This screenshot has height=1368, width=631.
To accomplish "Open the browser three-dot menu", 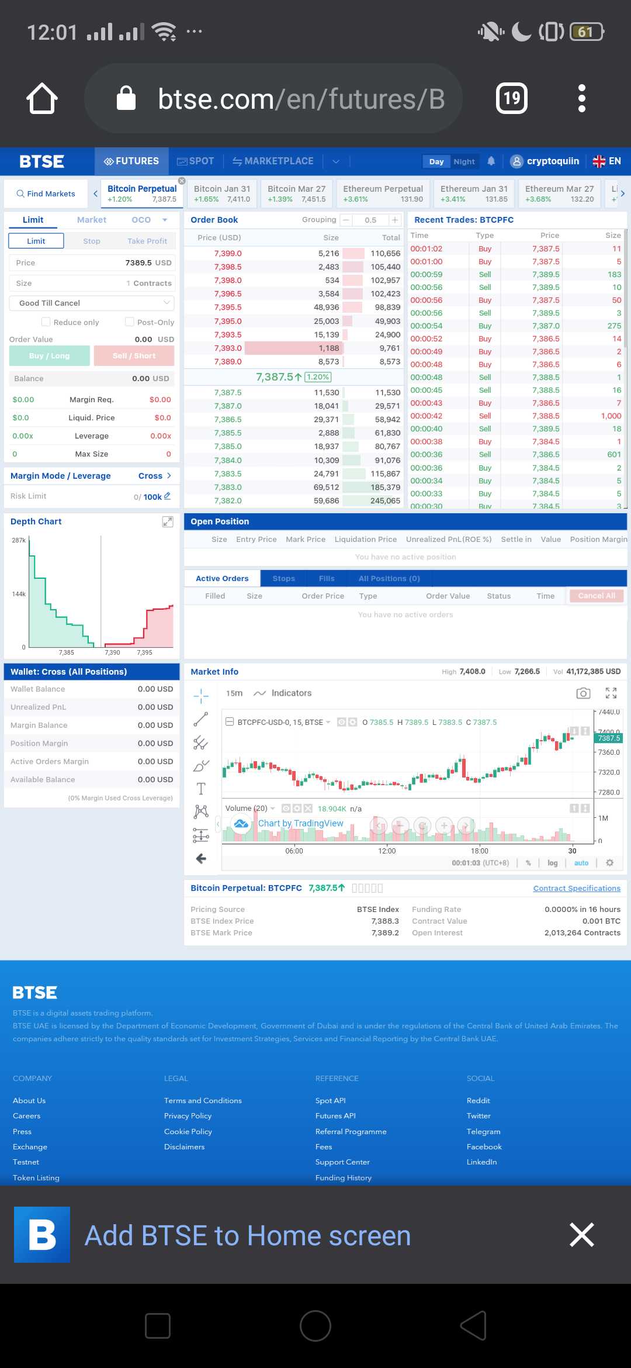I will 581,98.
